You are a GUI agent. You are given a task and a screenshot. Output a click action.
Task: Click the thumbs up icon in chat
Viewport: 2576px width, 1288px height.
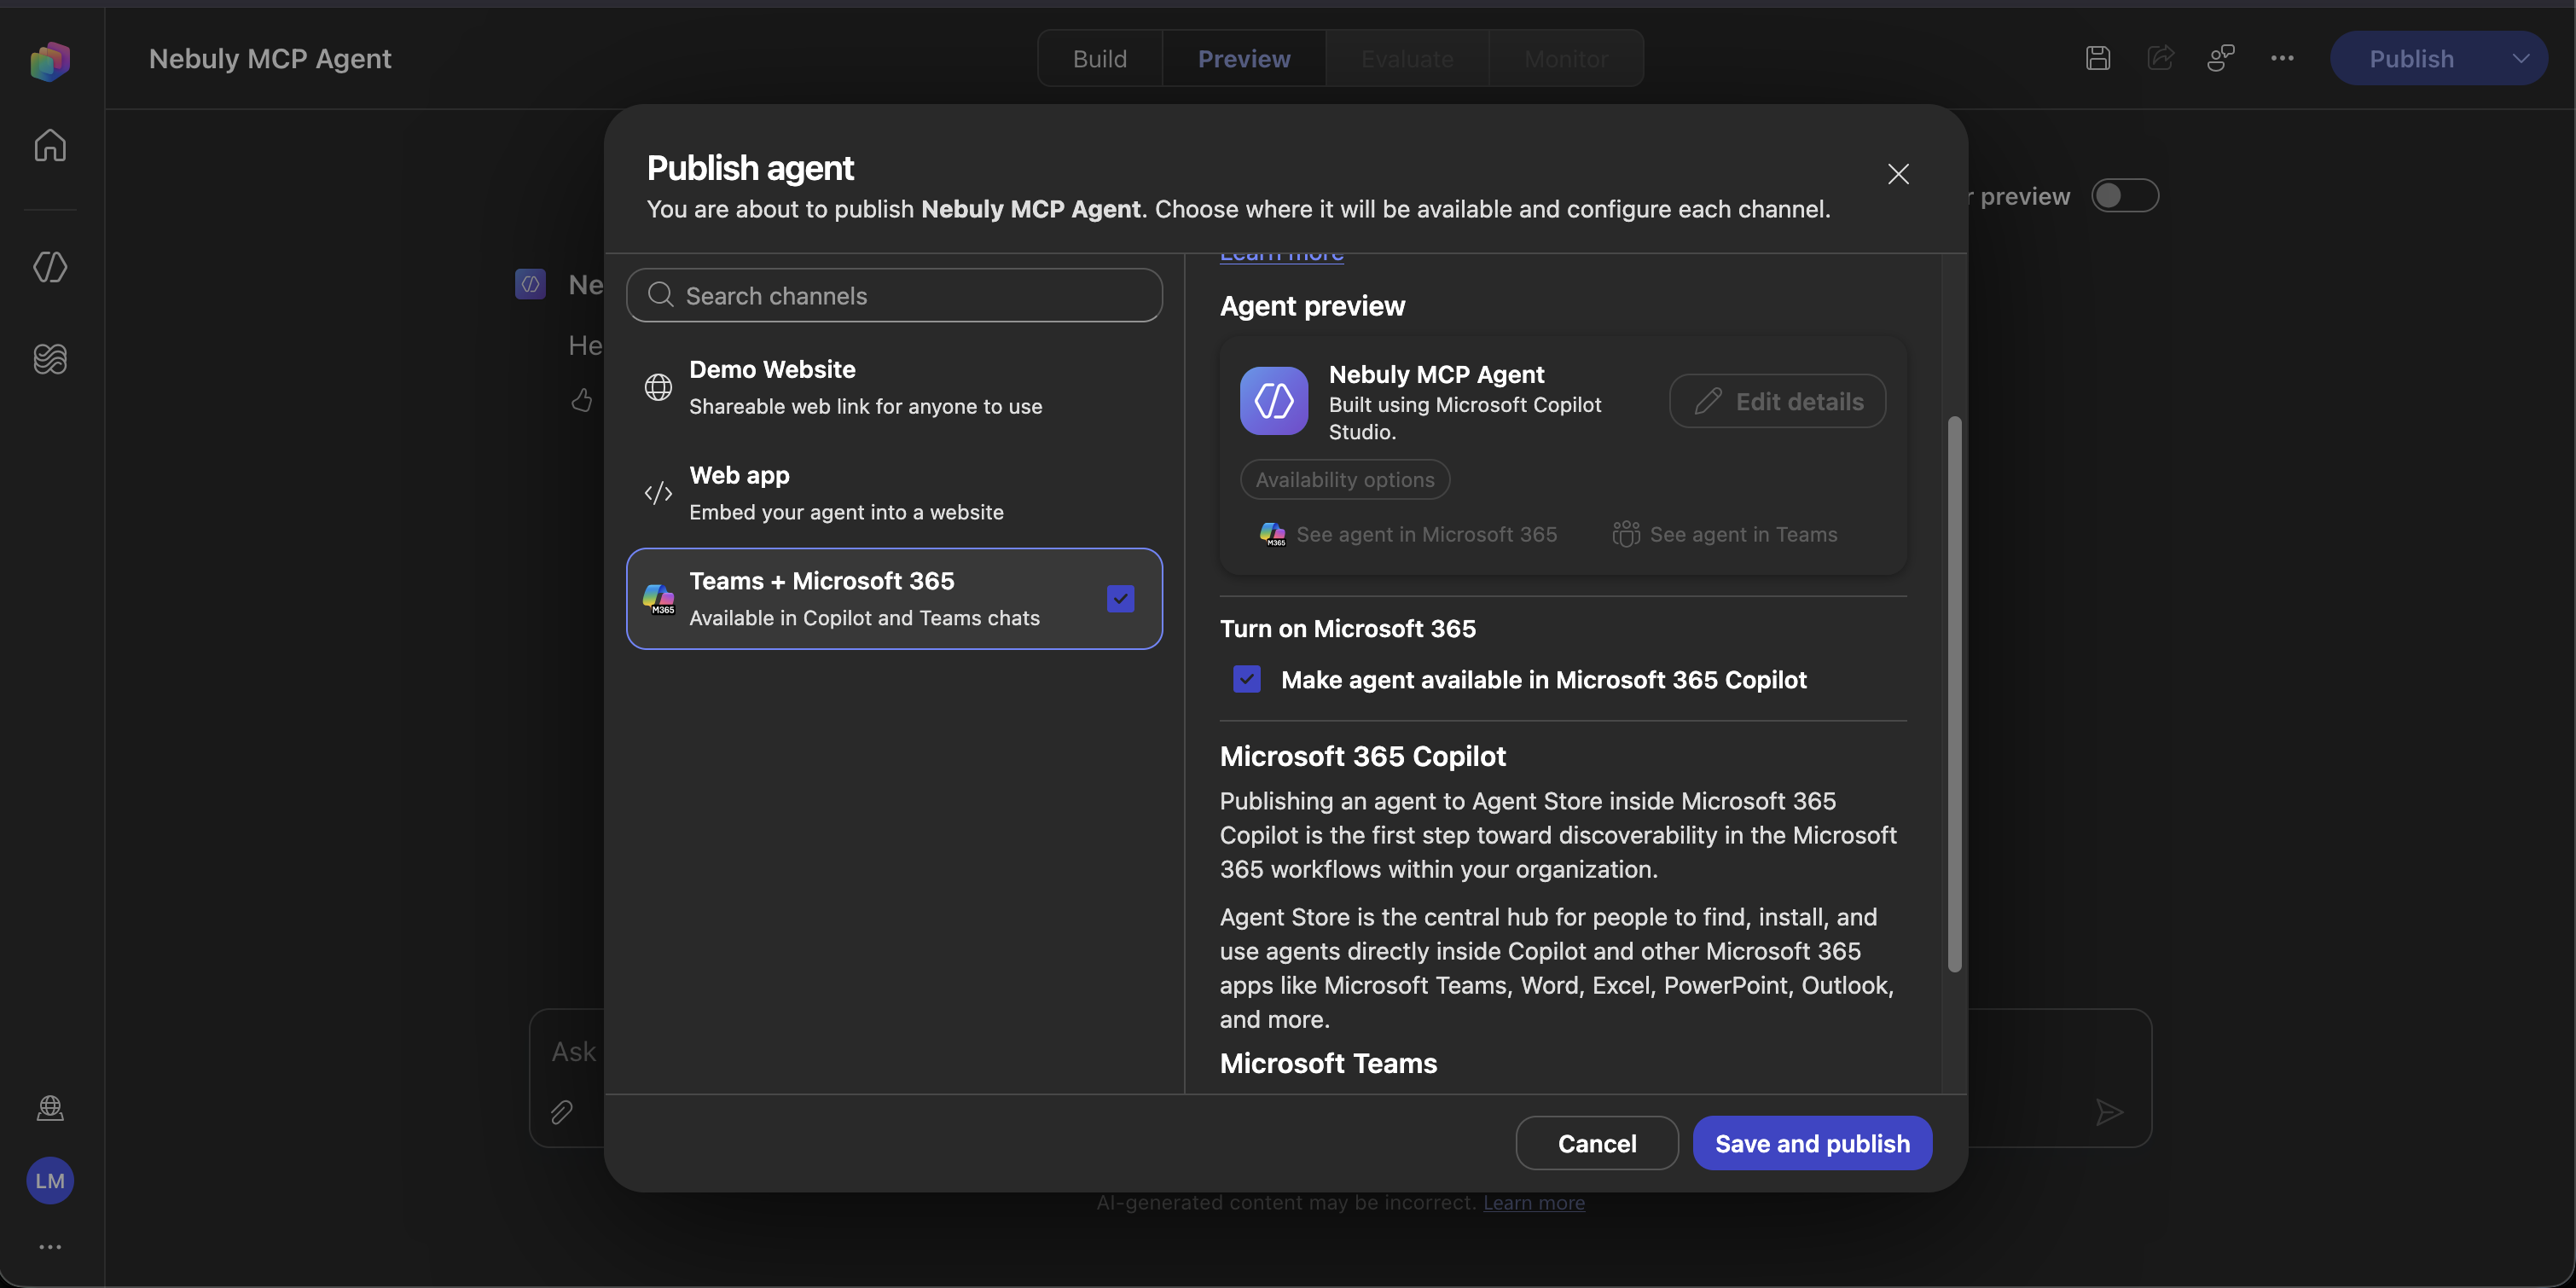click(581, 400)
